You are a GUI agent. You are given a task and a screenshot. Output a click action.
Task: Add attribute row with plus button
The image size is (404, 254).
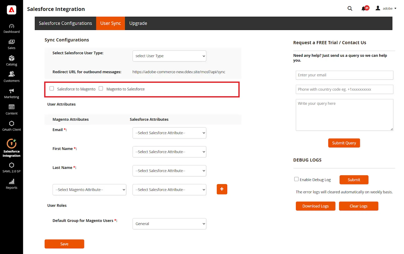tap(222, 189)
